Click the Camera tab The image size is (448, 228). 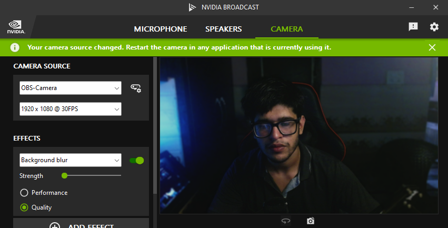tap(286, 29)
